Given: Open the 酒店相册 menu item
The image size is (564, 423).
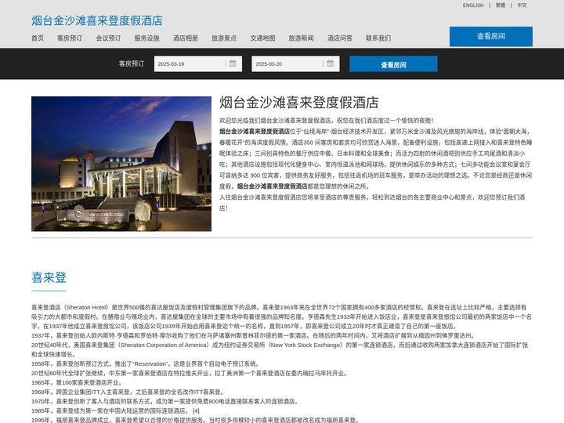Looking at the screenshot, I should [x=185, y=38].
